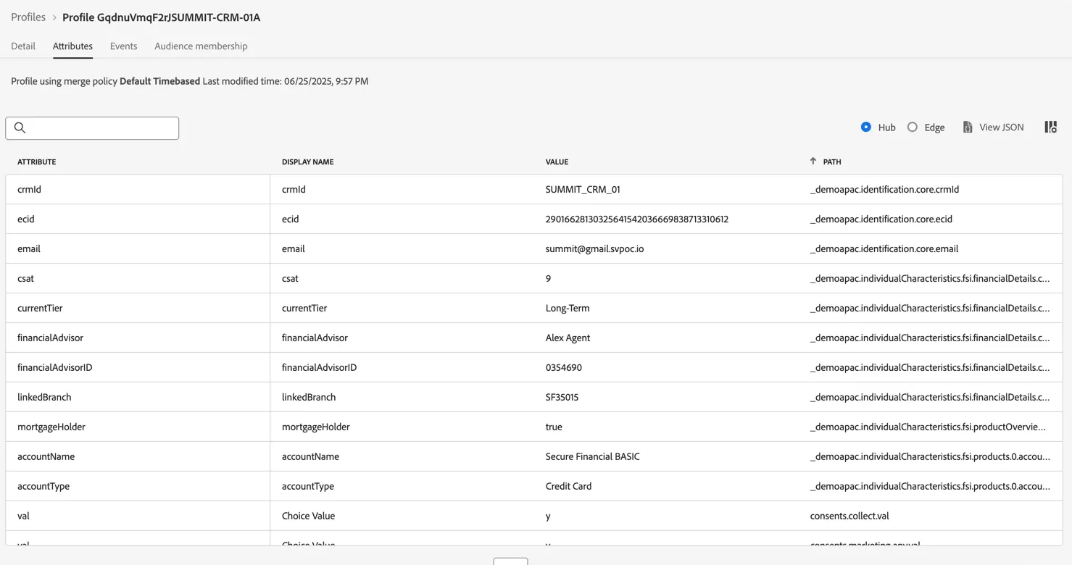Click the View JSON button label
Image resolution: width=1072 pixels, height=565 pixels.
[x=1001, y=127]
